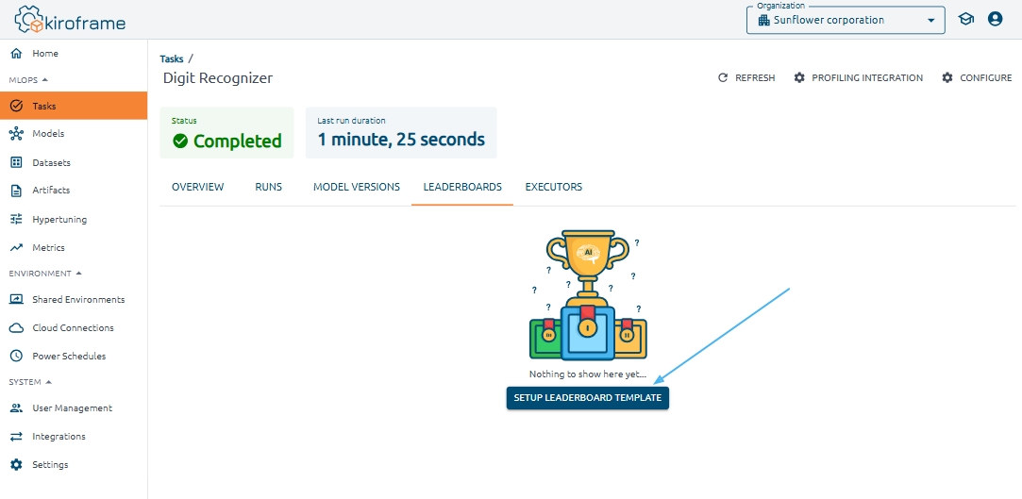The image size is (1022, 499).
Task: Open the Metrics chart icon
Action: 16,248
